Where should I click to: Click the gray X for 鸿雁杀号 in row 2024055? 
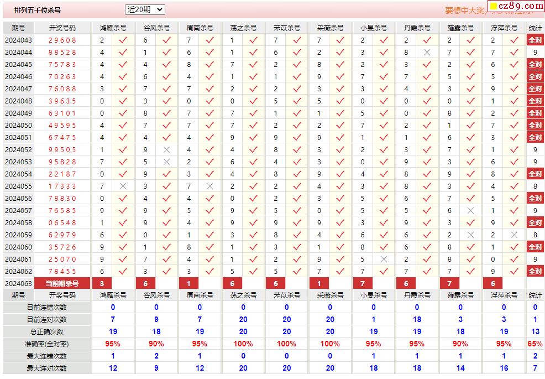tap(123, 186)
